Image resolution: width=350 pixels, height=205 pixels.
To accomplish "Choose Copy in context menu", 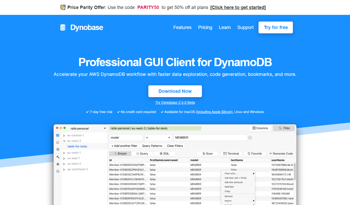I will coord(238,191).
